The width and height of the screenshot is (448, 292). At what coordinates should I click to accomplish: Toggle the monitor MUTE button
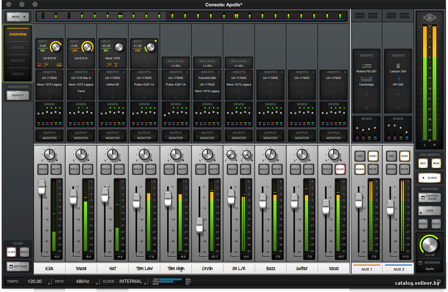pyautogui.click(x=436, y=224)
